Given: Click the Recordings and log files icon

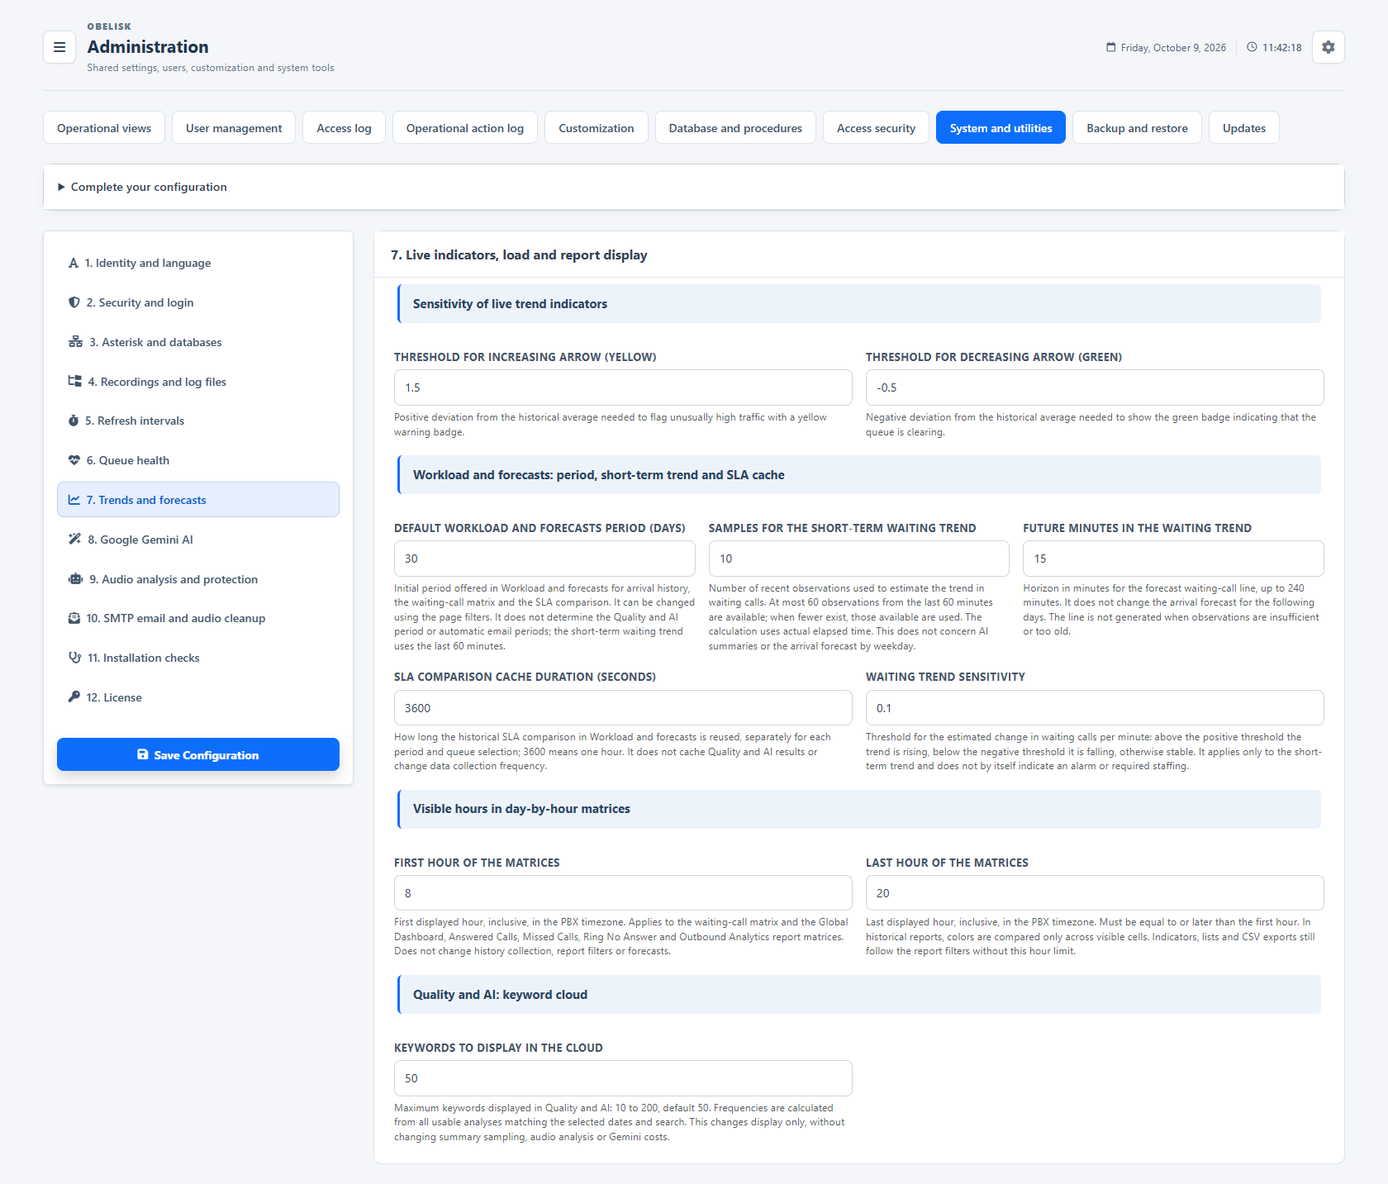Looking at the screenshot, I should pos(74,381).
